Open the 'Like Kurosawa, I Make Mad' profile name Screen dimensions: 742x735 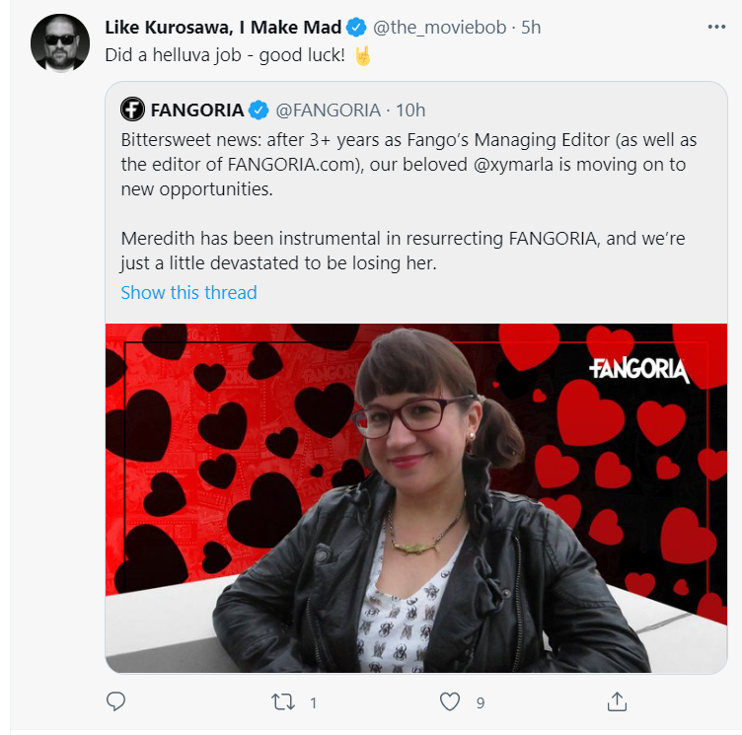(223, 27)
